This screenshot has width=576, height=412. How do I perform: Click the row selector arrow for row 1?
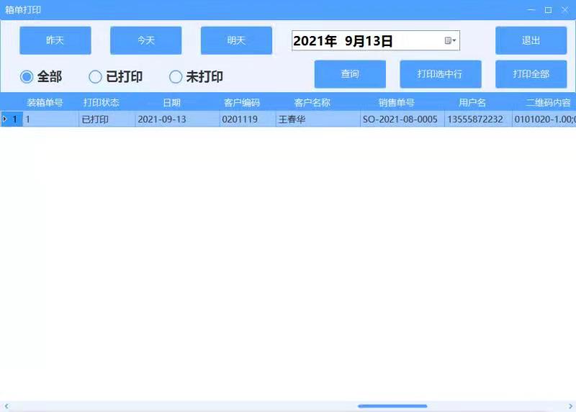pyautogui.click(x=6, y=119)
